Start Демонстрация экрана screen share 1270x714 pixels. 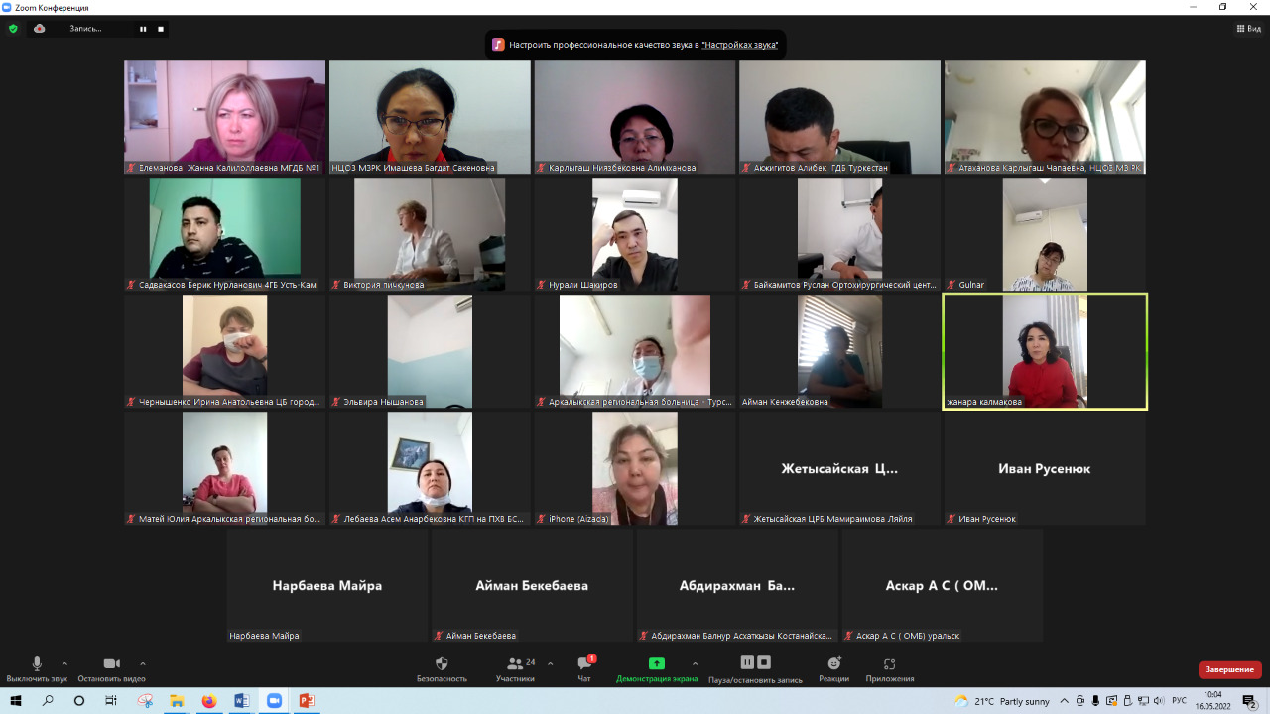coord(656,669)
